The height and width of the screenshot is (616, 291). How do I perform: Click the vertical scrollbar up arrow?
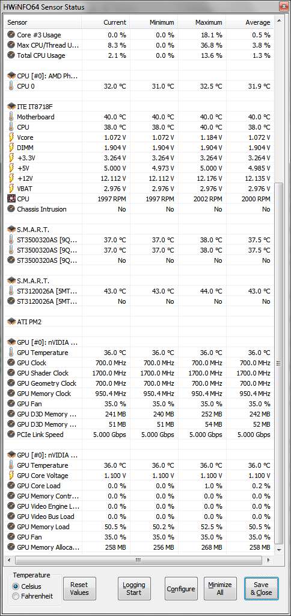(x=278, y=20)
